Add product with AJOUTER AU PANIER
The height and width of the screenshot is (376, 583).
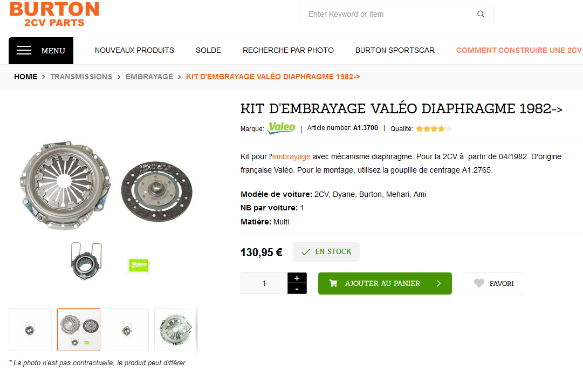point(385,283)
